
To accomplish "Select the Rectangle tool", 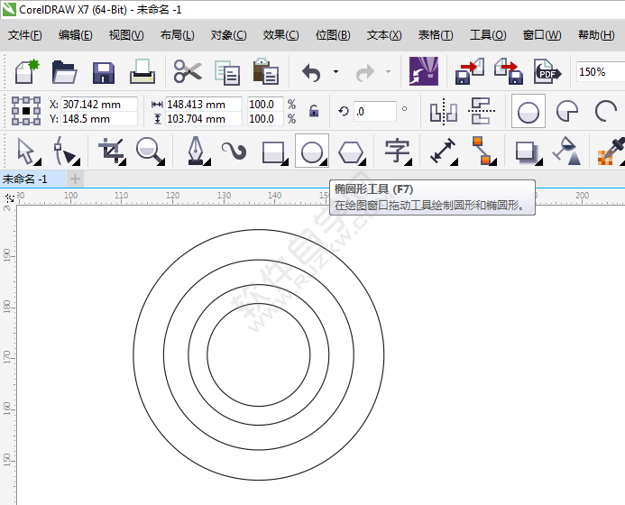I will coord(273,151).
